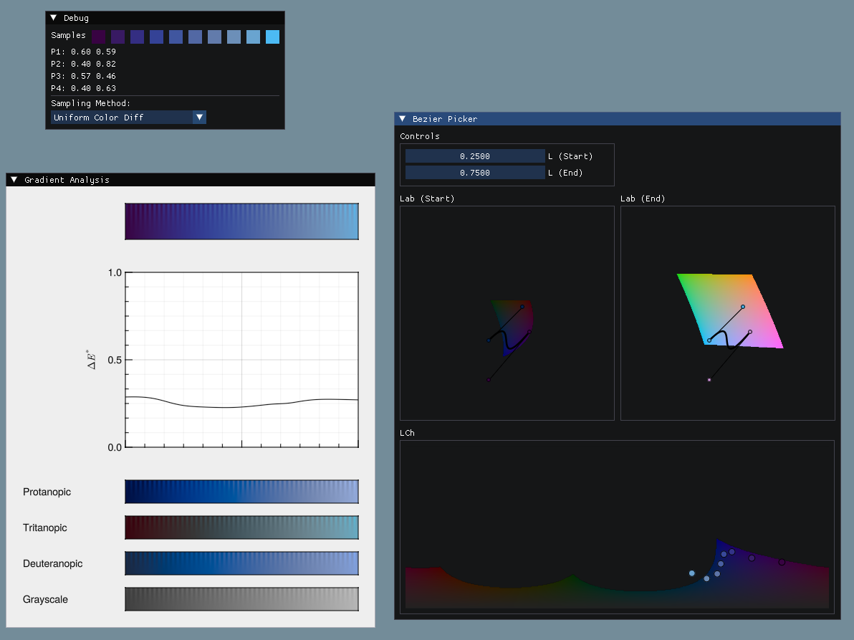
Task: Click the 'Samples' label in Debug
Action: pos(68,35)
